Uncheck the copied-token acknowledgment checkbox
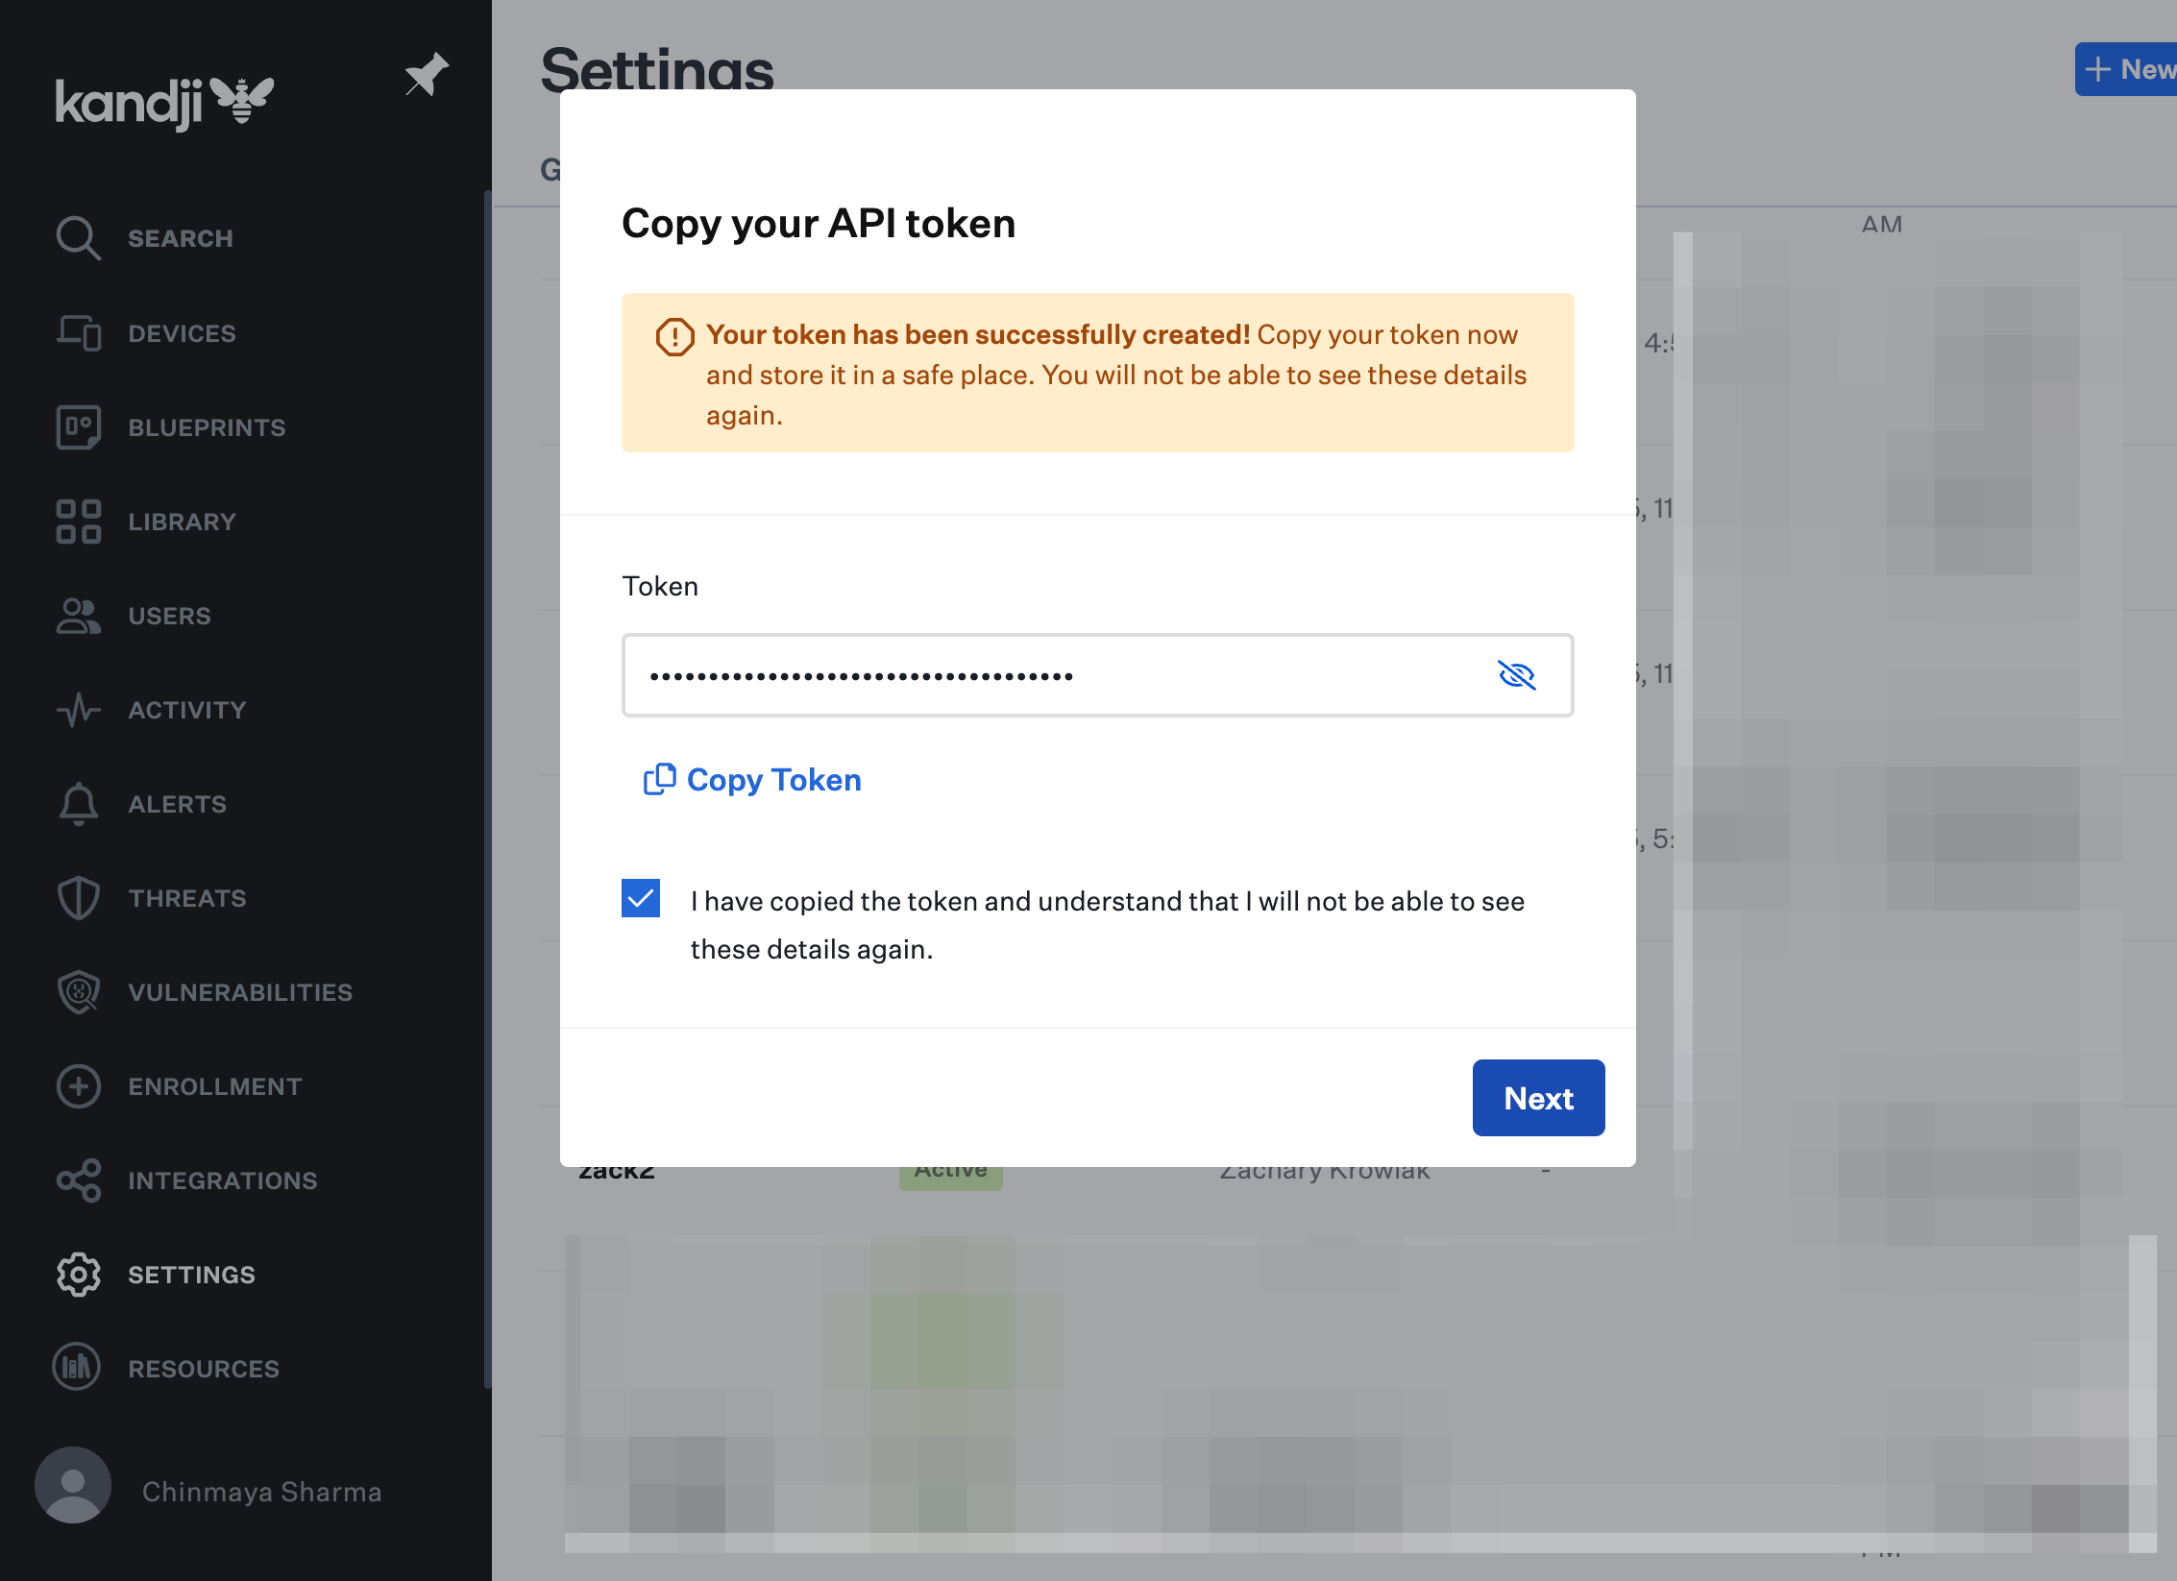This screenshot has width=2177, height=1581. (x=641, y=898)
